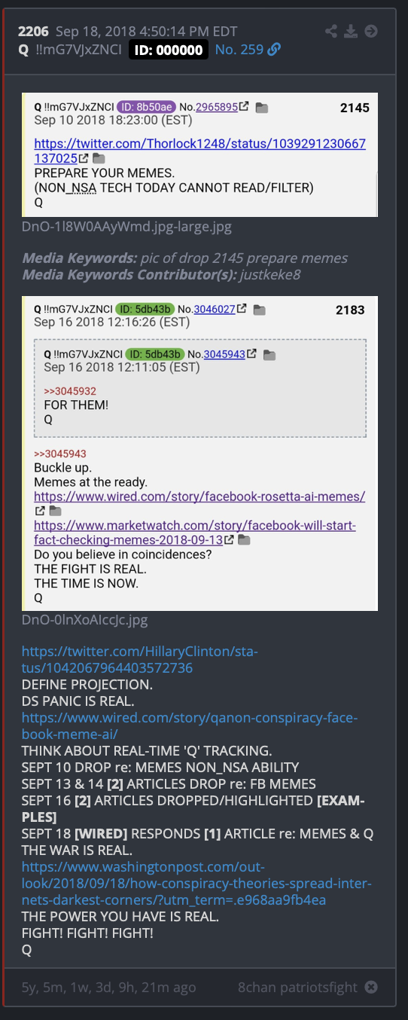
Task: Click the 8chan patriotsfight board label
Action: click(298, 987)
